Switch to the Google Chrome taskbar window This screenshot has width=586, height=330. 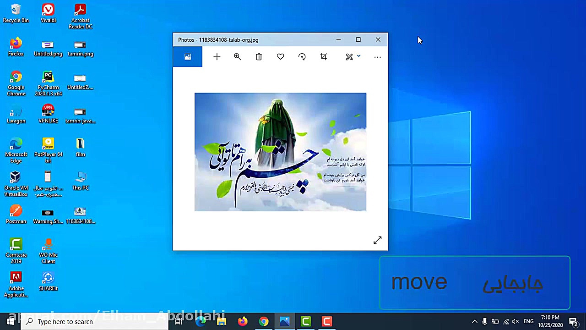pyautogui.click(x=263, y=321)
